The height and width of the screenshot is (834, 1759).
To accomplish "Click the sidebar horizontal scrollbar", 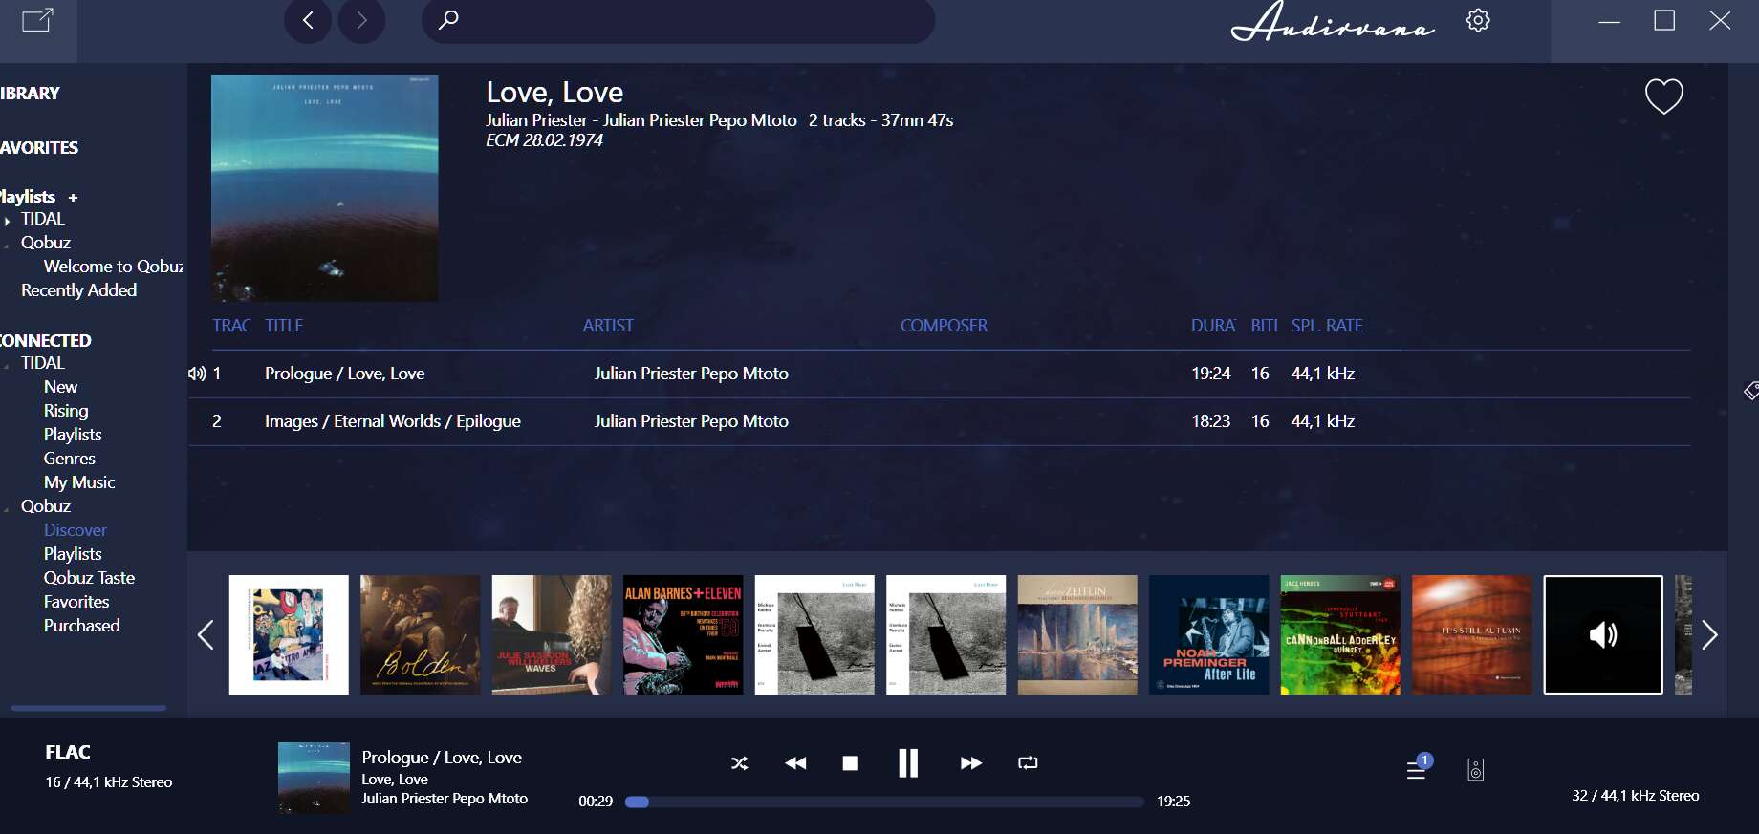I will [89, 708].
